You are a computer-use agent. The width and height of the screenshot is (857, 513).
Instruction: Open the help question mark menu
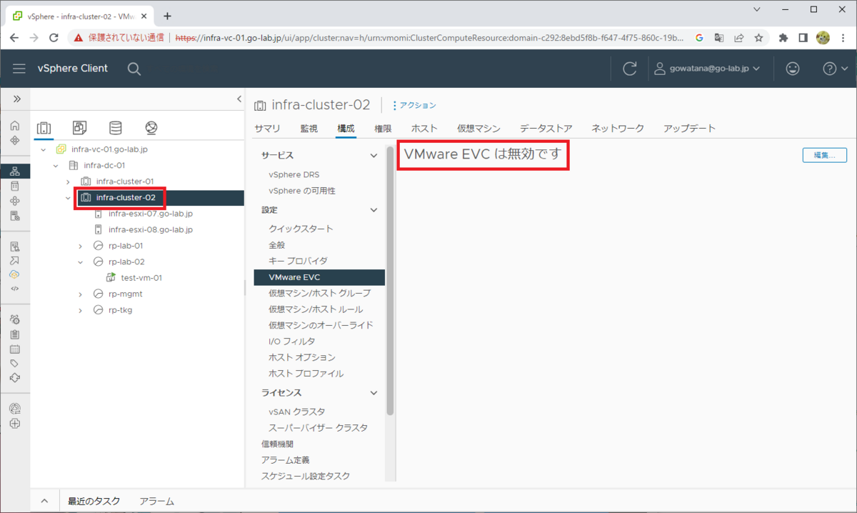pyautogui.click(x=835, y=69)
